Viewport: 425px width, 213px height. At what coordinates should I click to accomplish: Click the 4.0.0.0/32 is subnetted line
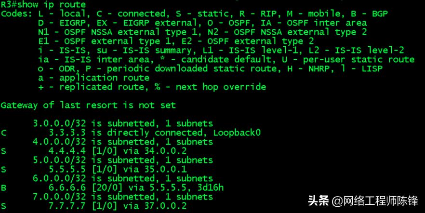(123, 142)
